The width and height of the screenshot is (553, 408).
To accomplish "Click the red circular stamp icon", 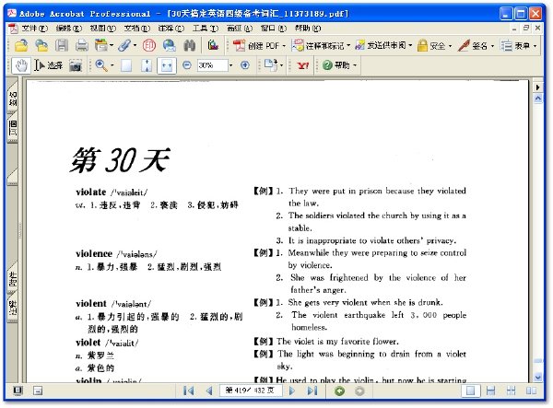I will pyautogui.click(x=149, y=45).
